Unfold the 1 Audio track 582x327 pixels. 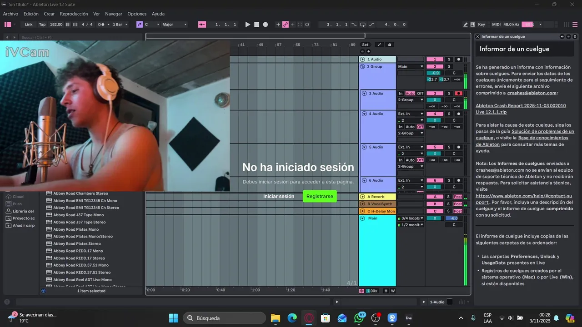pos(362,59)
